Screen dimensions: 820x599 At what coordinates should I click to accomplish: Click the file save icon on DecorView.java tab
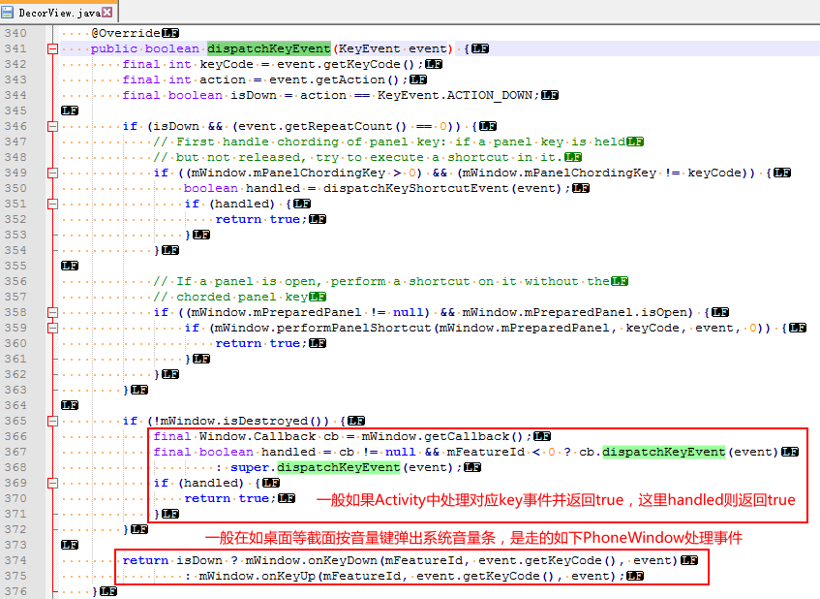point(8,12)
